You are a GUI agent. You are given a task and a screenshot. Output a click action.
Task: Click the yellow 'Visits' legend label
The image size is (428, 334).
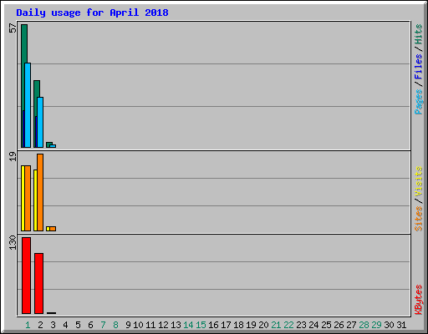click(x=419, y=181)
